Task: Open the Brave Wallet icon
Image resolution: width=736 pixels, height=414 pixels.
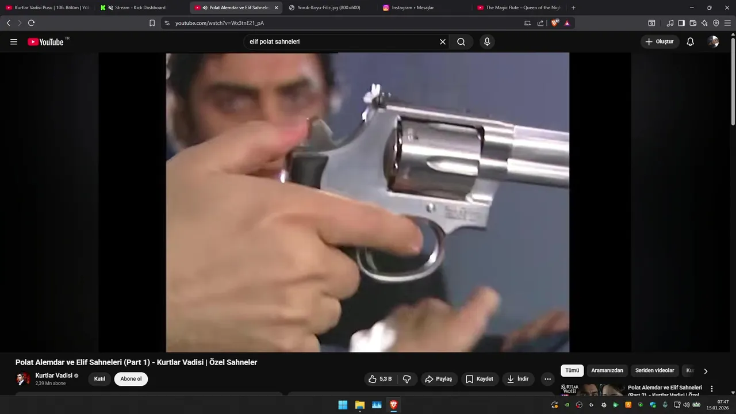Action: pos(693,23)
